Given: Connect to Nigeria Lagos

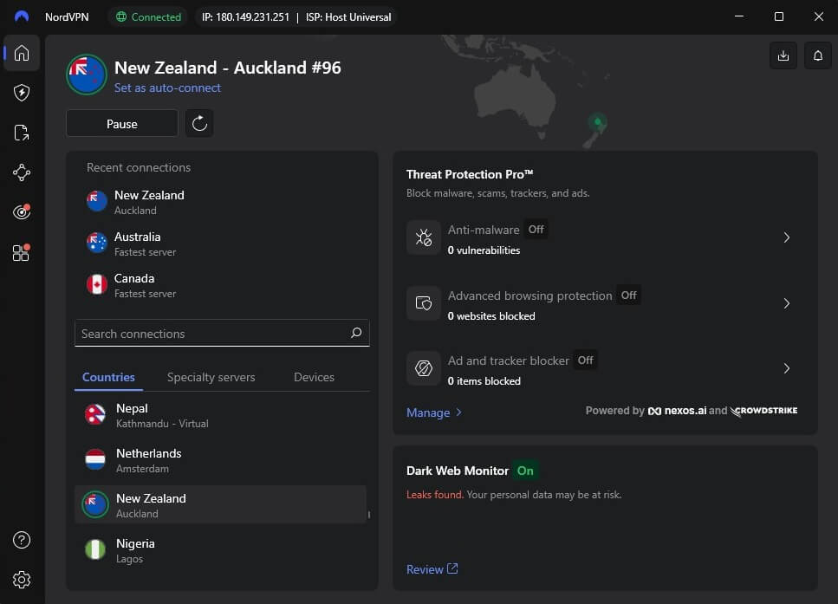Looking at the screenshot, I should (220, 550).
